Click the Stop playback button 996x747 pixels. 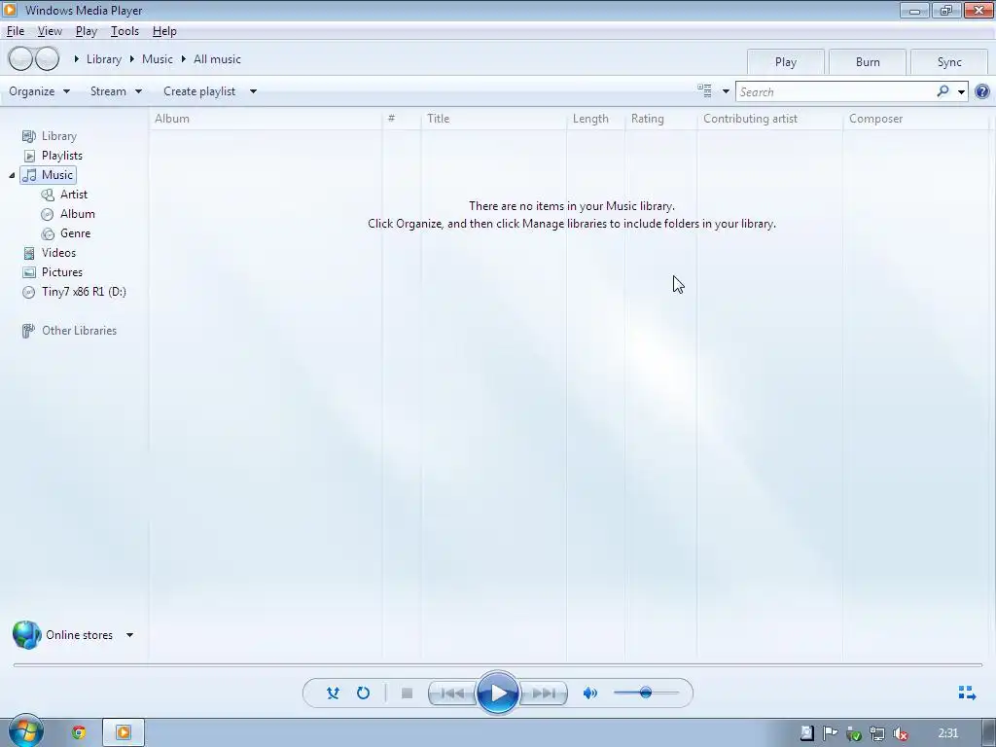(x=408, y=693)
